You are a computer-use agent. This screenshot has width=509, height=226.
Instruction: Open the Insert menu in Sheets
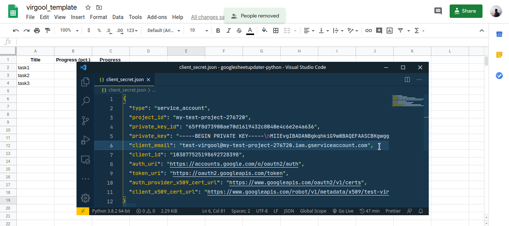click(78, 17)
